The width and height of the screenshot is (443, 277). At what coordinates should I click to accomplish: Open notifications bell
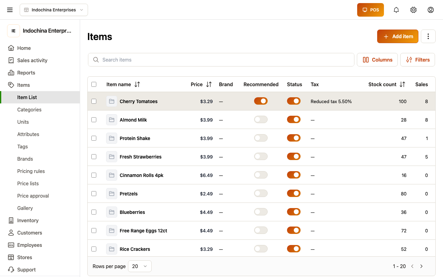click(396, 10)
